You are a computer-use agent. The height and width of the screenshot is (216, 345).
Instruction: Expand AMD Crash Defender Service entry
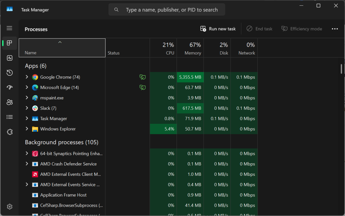pyautogui.click(x=27, y=164)
